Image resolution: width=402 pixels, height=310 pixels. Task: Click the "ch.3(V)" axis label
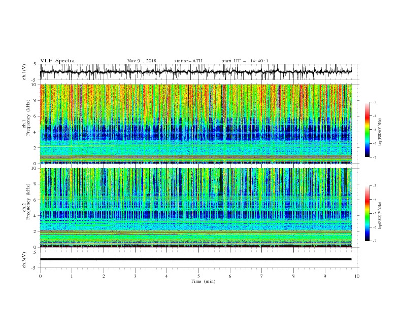pyautogui.click(x=24, y=260)
